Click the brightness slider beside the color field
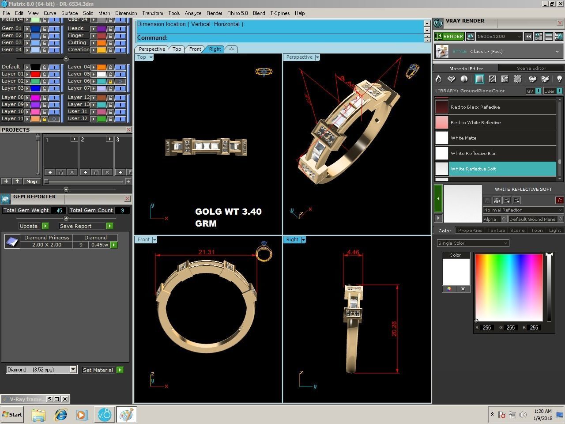 coord(549,287)
